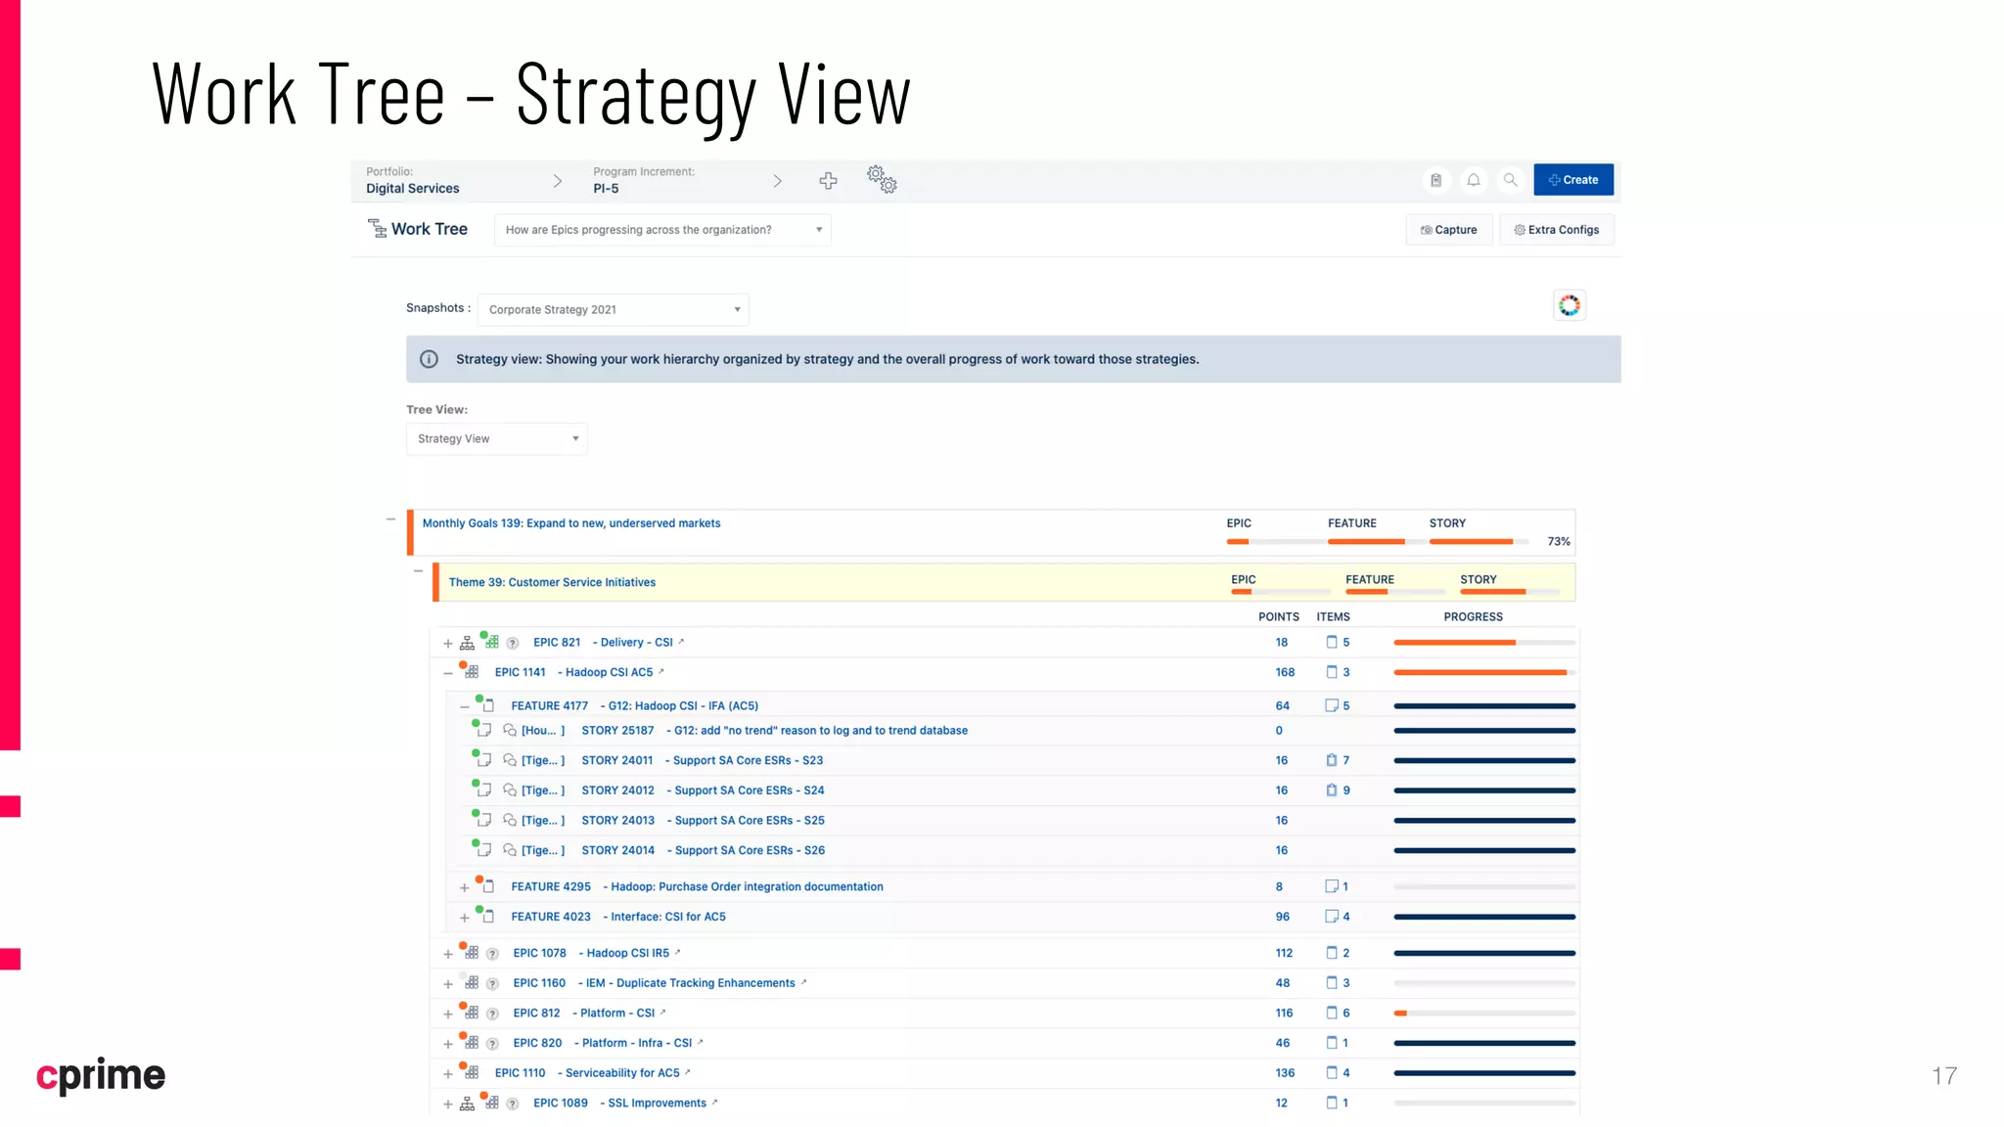2004x1127 pixels.
Task: Click Monthly Goals STORY progress bar
Action: pos(1479,541)
